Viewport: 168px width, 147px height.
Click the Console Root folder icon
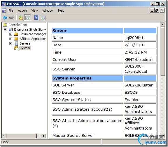coord(5,25)
